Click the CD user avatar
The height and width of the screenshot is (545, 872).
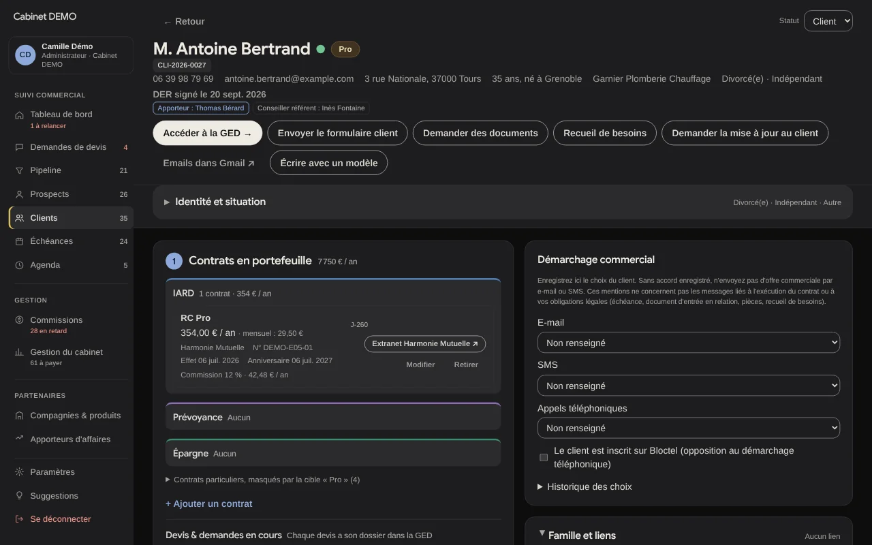[25, 55]
